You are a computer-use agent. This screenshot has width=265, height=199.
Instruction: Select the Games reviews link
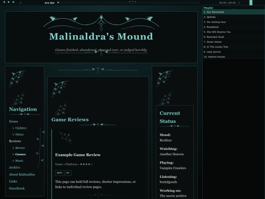pyautogui.click(x=21, y=154)
